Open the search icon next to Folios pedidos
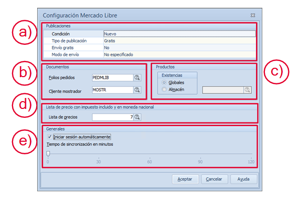This screenshot has height=197, width=300. pyautogui.click(x=137, y=78)
